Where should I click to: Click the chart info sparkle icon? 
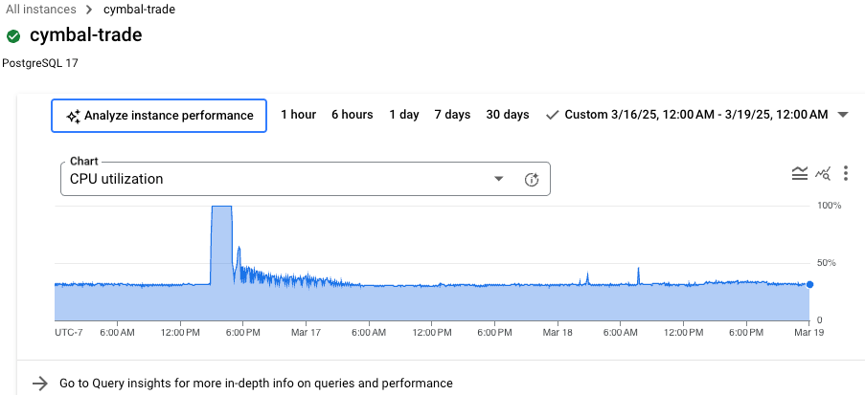point(532,179)
